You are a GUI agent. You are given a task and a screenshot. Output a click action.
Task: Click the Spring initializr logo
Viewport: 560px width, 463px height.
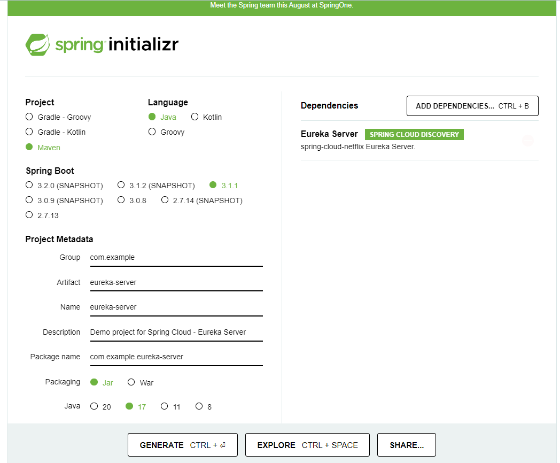(102, 45)
